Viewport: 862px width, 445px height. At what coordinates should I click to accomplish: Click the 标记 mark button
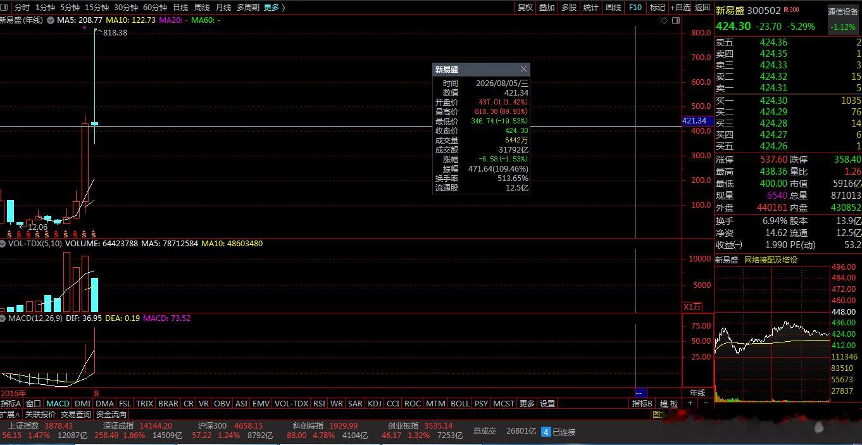click(658, 8)
